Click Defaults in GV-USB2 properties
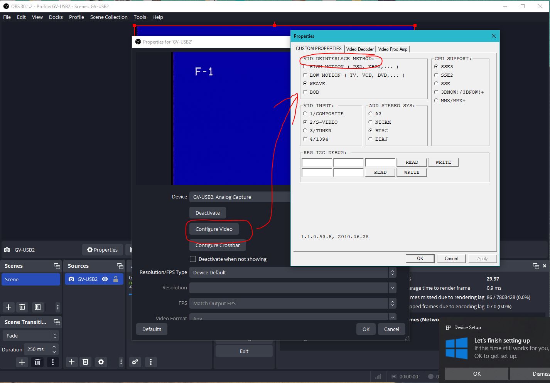This screenshot has width=550, height=383. (152, 329)
